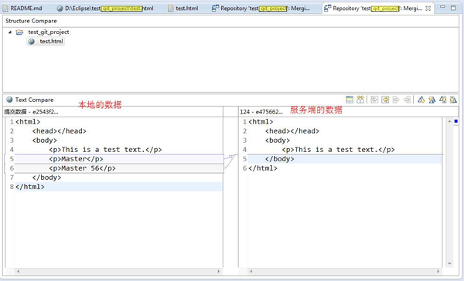Click Copy All Changes from Right to Left
The width and height of the screenshot is (464, 281).
coord(385,100)
